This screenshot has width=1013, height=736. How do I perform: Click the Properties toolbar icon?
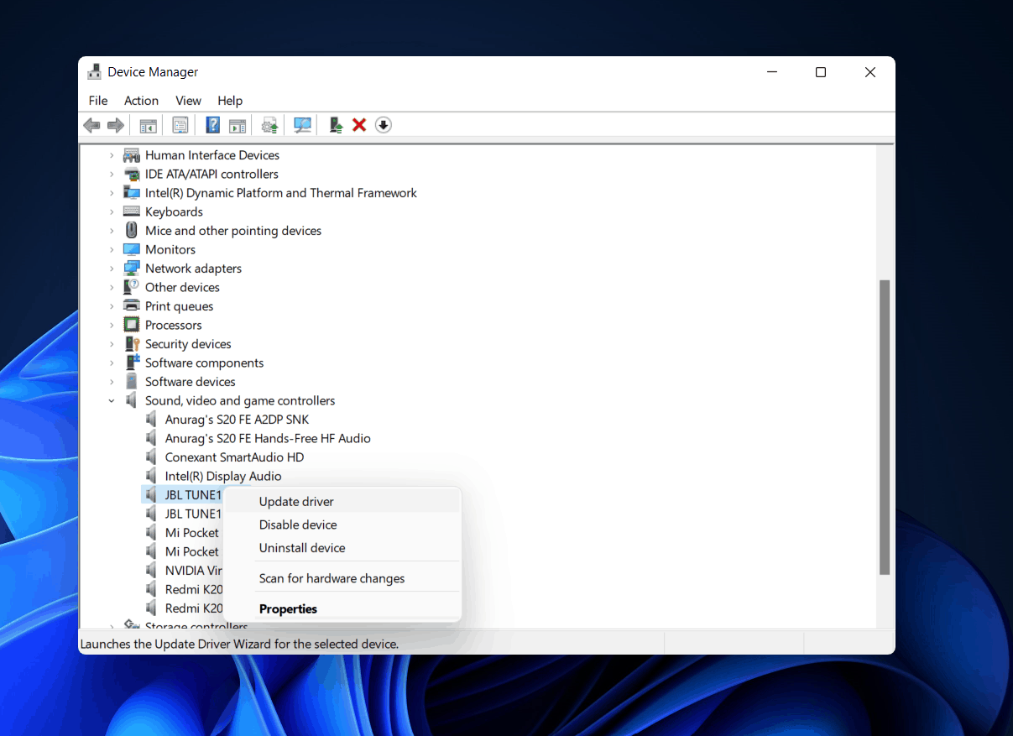coord(180,125)
